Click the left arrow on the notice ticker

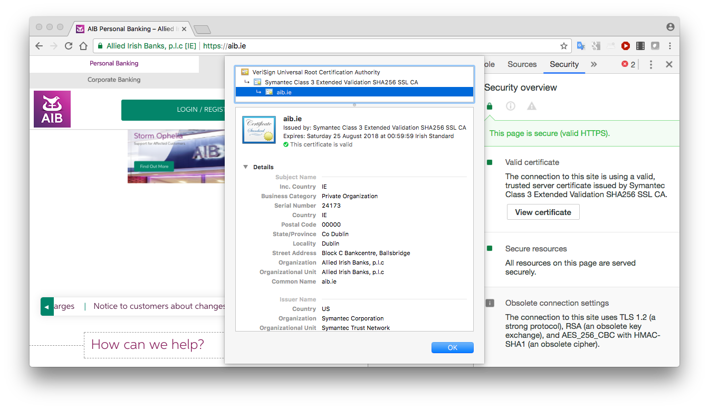(x=47, y=307)
